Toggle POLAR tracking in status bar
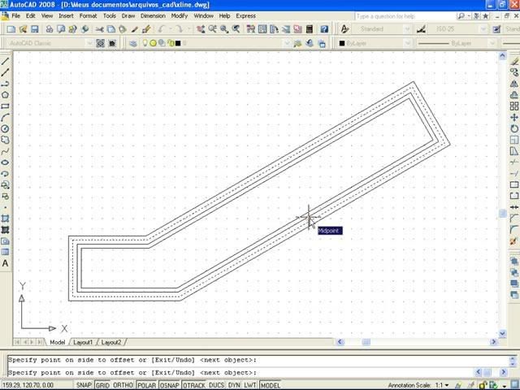 point(146,385)
